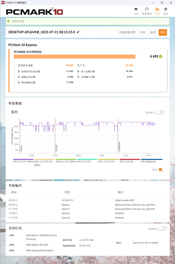This screenshot has width=175, height=264.
Task: Toggle GPU 内存时钟频率 legend swatch
Action: coord(44,159)
